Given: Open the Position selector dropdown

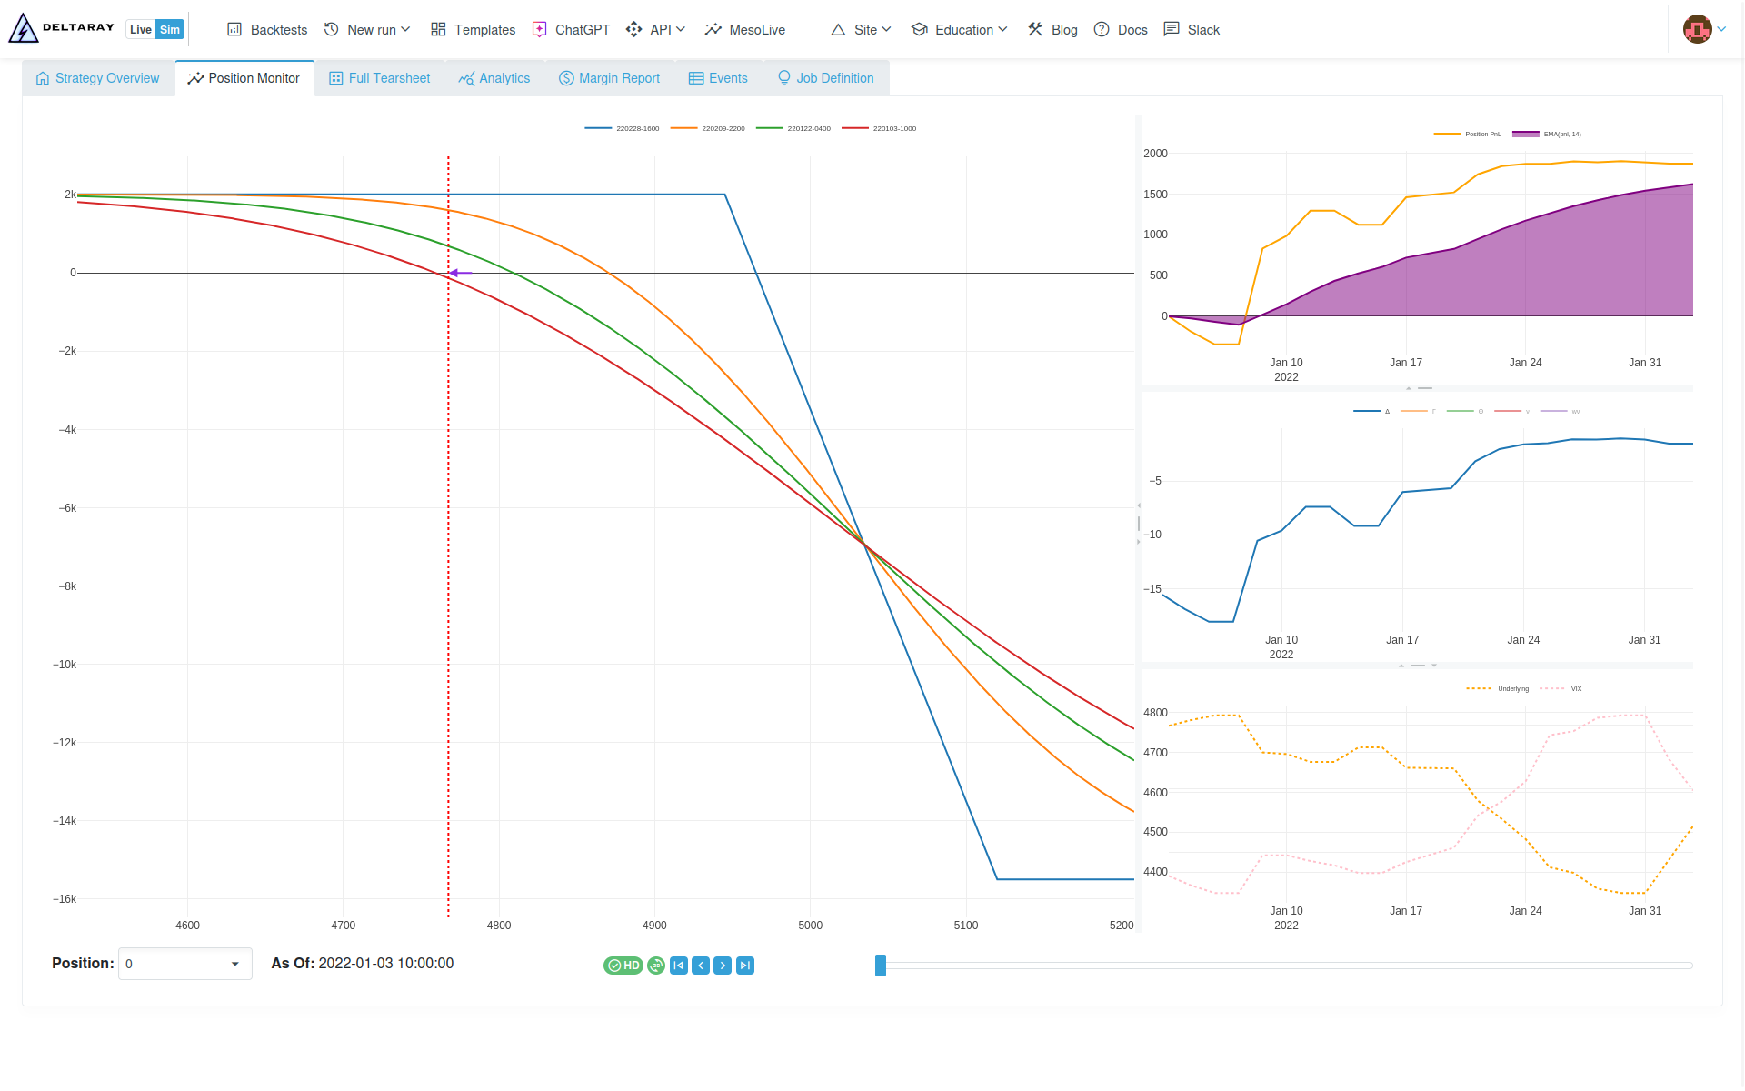Looking at the screenshot, I should (184, 964).
